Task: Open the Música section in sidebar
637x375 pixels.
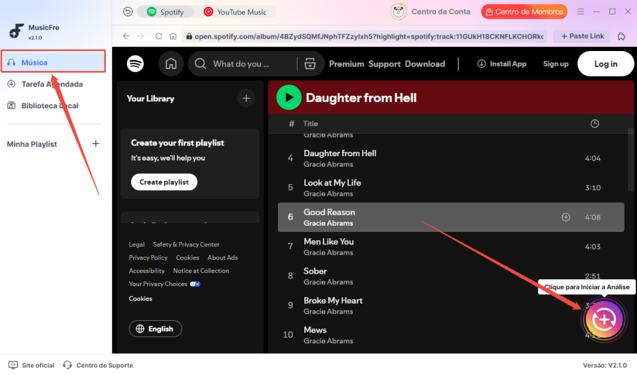Action: (x=53, y=62)
